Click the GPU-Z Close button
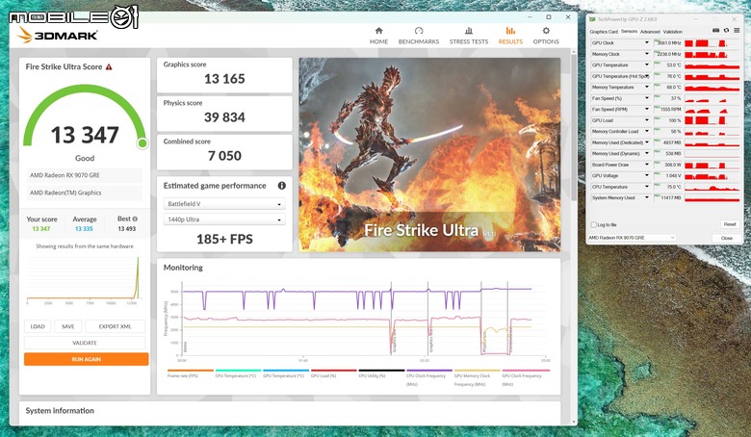This screenshot has width=751, height=437. tap(727, 238)
